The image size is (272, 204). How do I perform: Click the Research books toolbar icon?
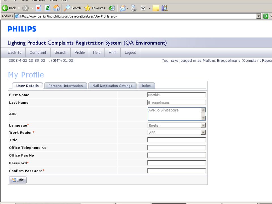tap(164, 8)
